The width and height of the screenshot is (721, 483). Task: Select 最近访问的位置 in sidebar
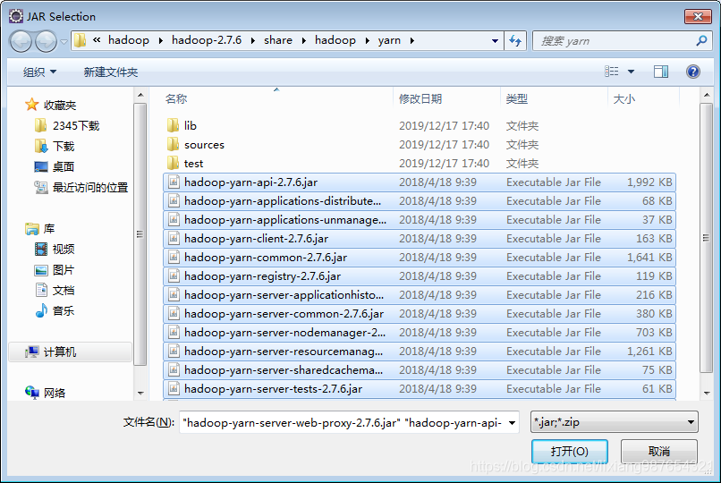coord(81,187)
